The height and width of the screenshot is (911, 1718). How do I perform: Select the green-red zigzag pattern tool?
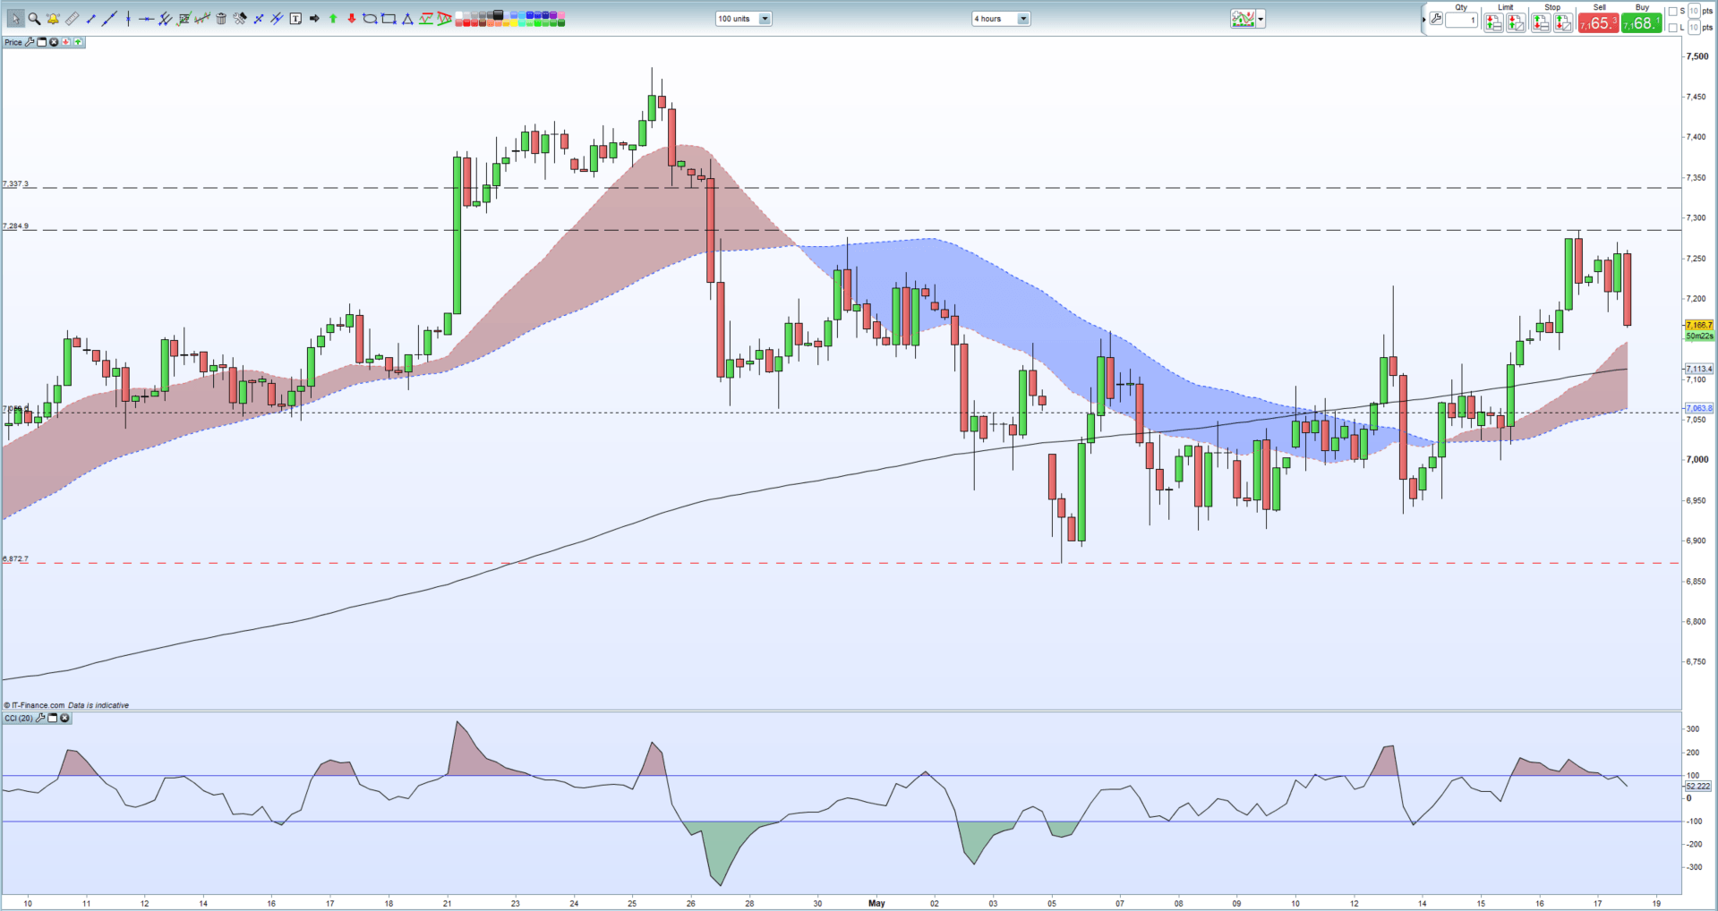point(426,19)
